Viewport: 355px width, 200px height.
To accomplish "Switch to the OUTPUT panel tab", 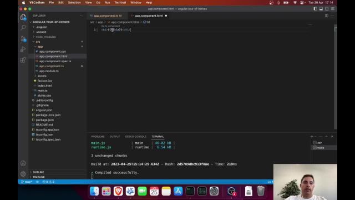I will tap(115, 137).
